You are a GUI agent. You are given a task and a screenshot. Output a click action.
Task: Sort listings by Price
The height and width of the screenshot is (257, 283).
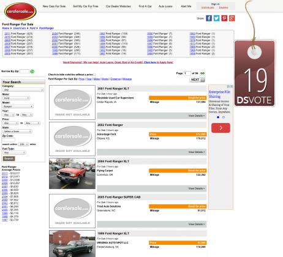[81, 79]
